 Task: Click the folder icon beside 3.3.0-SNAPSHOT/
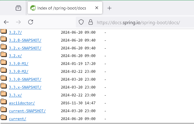pos(4,78)
